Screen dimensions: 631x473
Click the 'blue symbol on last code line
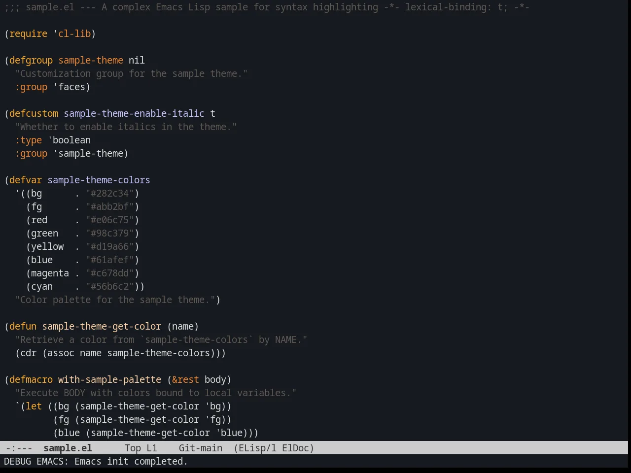click(229, 433)
